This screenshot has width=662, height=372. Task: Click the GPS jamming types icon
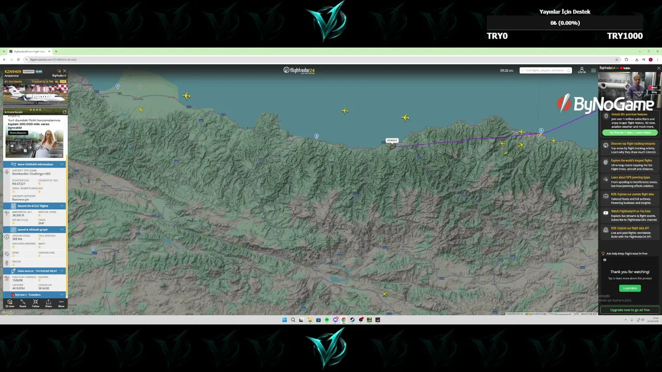click(x=606, y=179)
